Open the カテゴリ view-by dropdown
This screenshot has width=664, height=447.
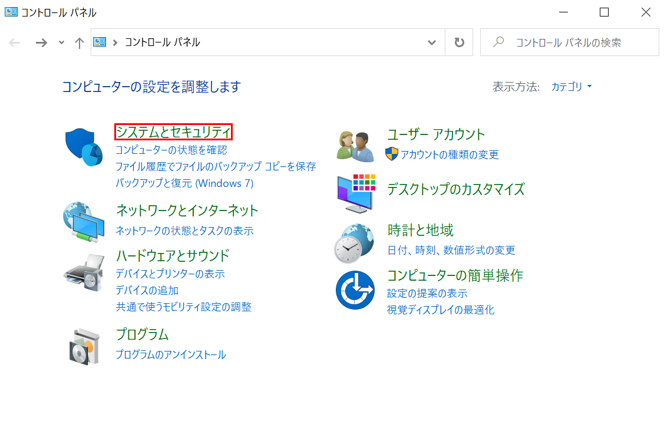click(x=571, y=87)
